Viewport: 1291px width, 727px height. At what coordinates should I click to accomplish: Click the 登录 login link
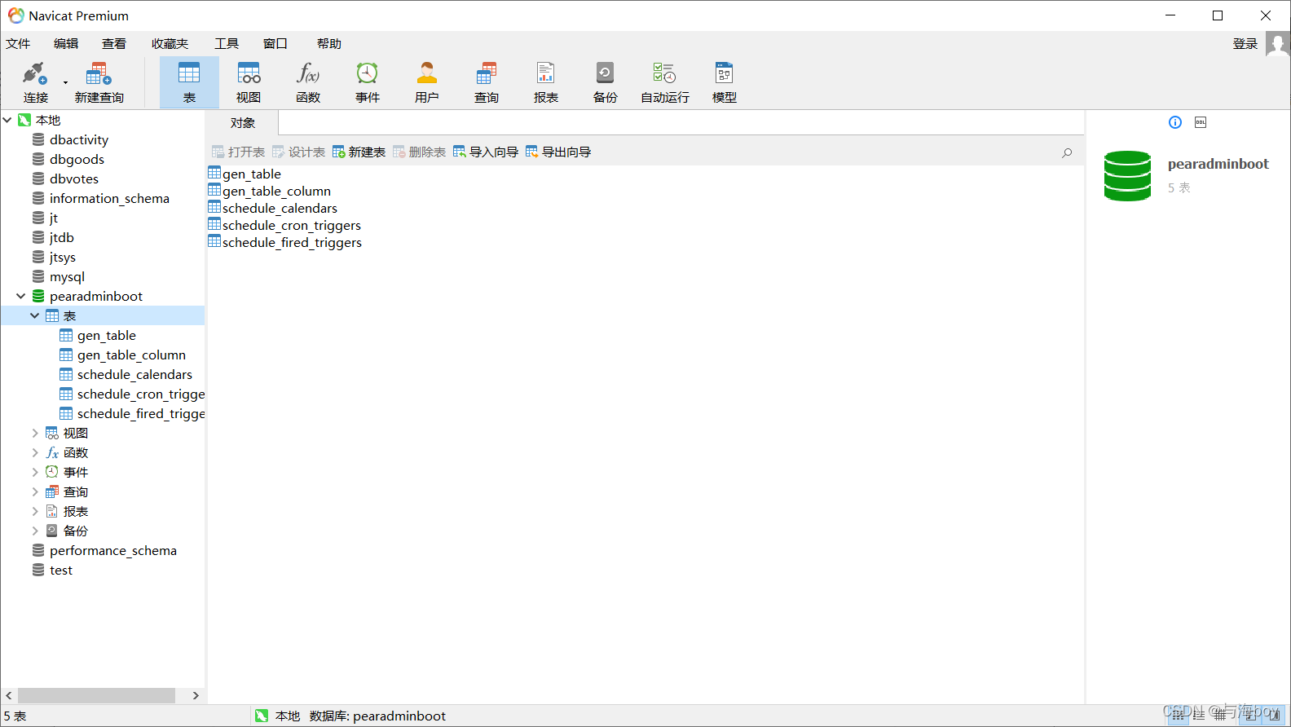coord(1245,44)
